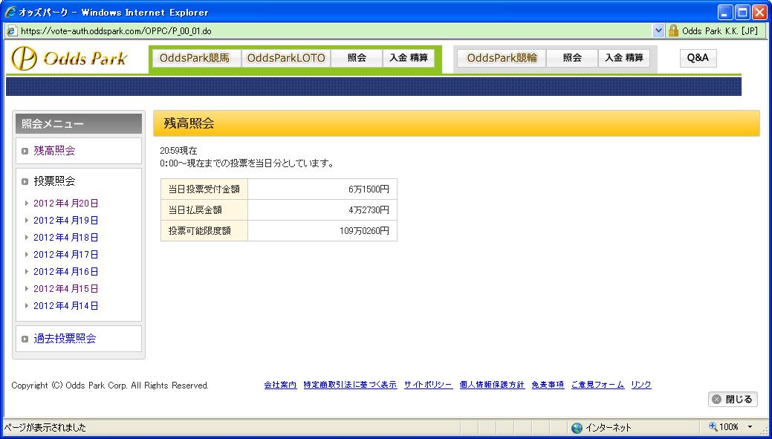Select voting history for 2012年4月20日
Viewport: 772px width, 439px height.
click(x=66, y=204)
